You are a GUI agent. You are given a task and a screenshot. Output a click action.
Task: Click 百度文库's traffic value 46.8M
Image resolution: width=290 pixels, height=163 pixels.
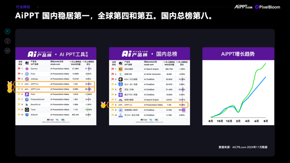coord(169,74)
